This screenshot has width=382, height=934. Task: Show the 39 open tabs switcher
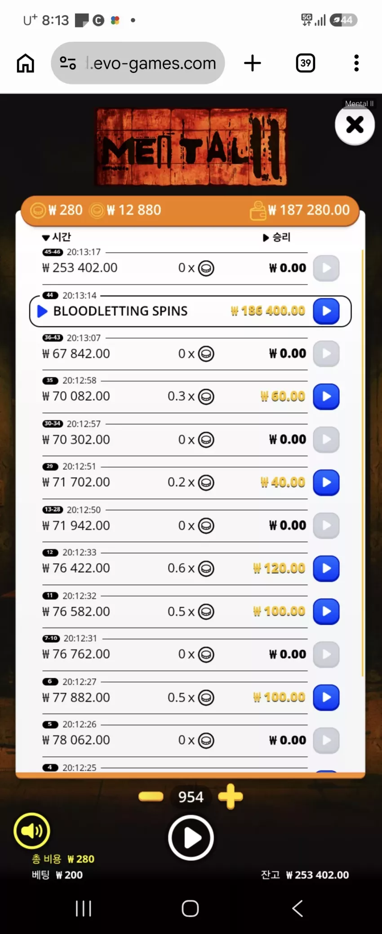[306, 63]
